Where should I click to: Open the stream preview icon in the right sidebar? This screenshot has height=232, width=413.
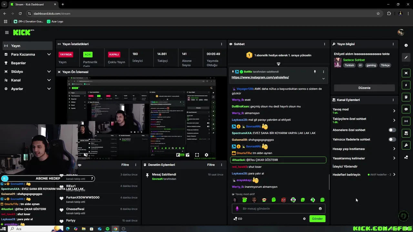point(406,73)
